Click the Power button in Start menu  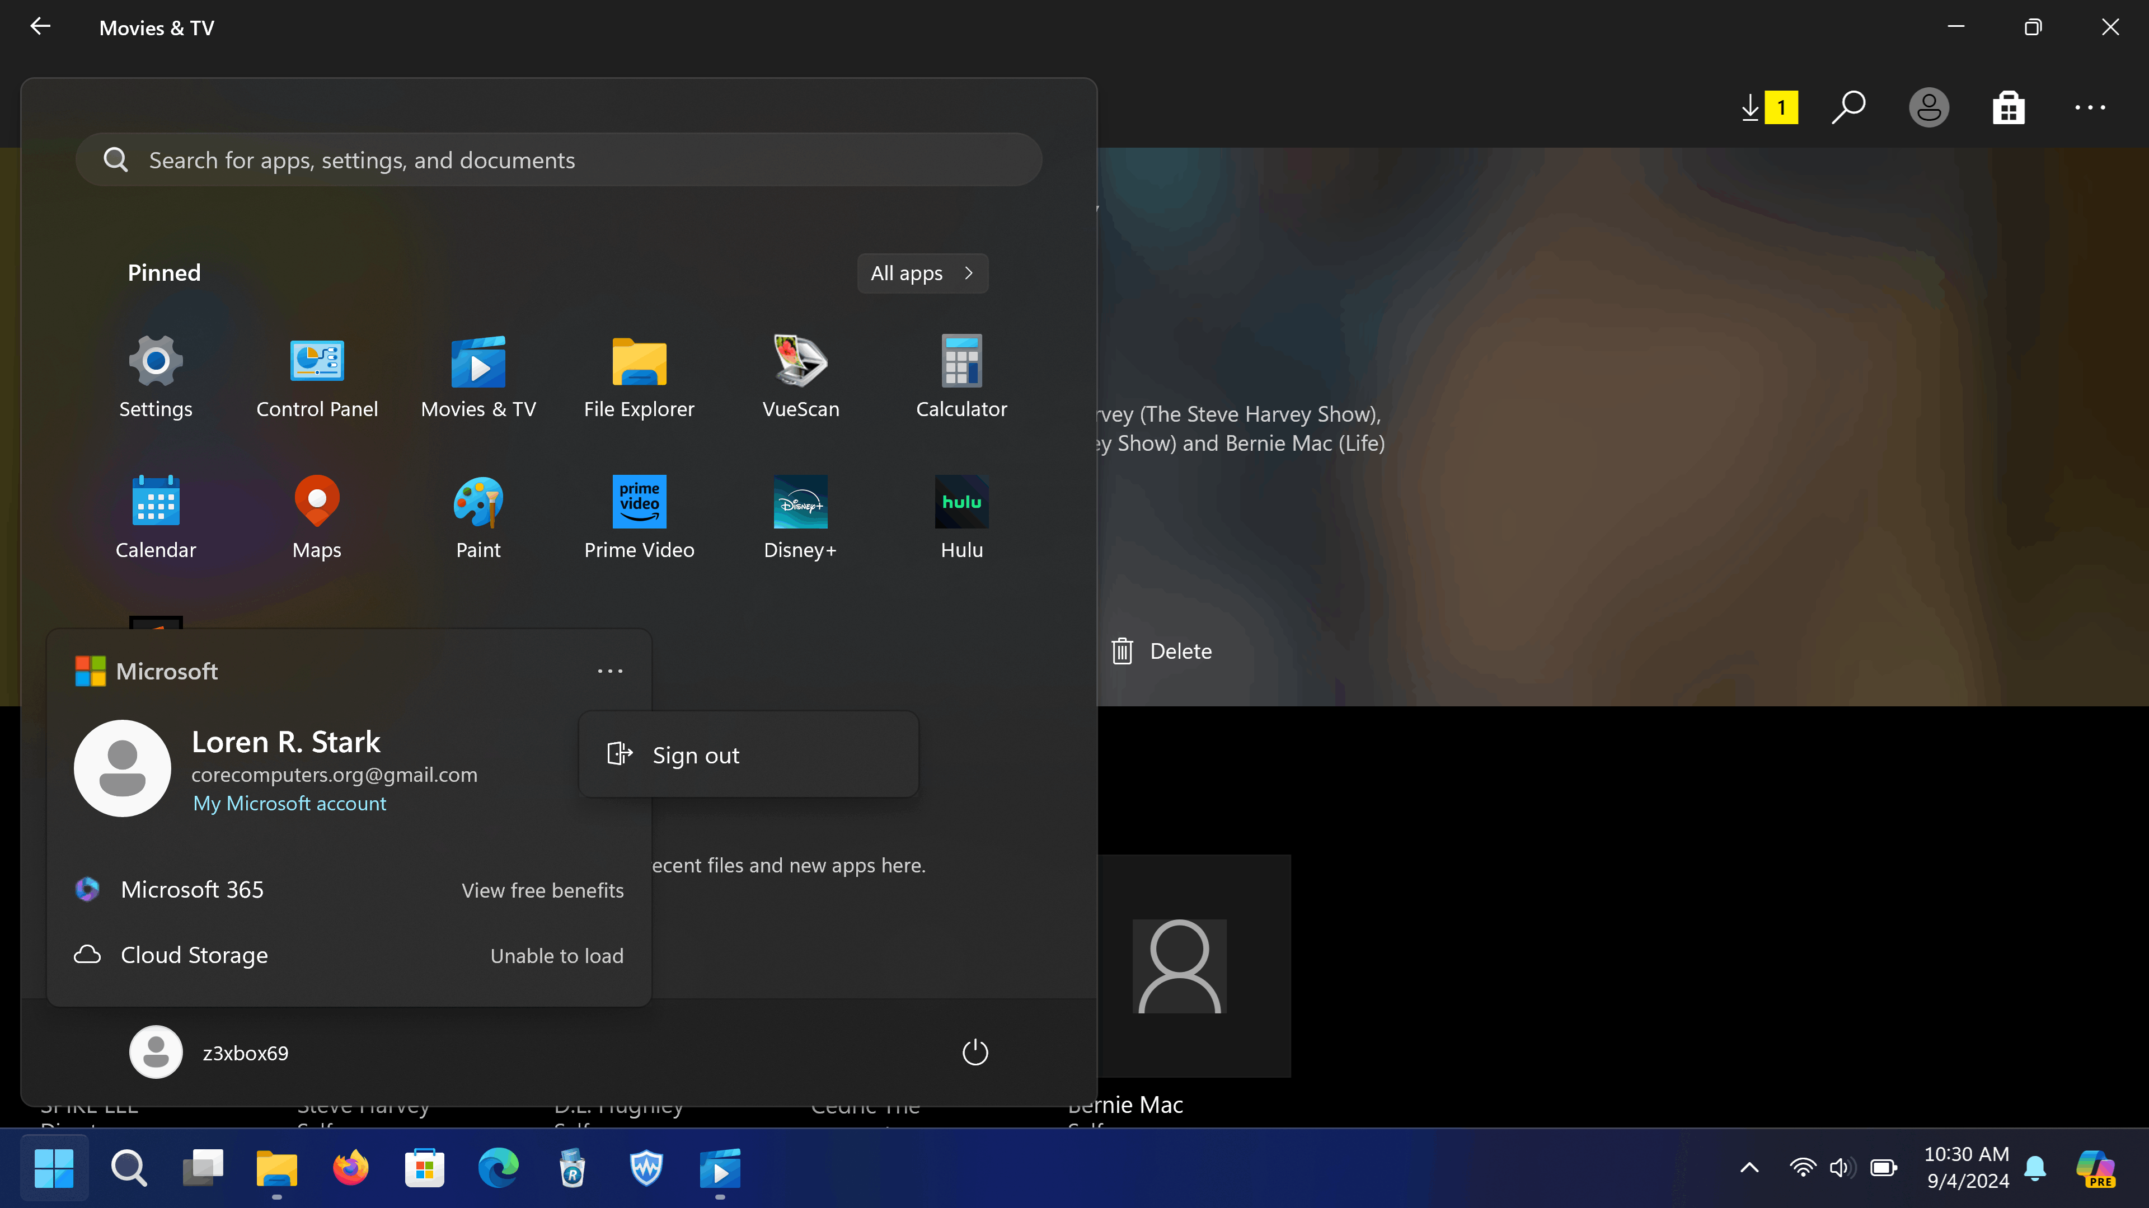coord(974,1052)
